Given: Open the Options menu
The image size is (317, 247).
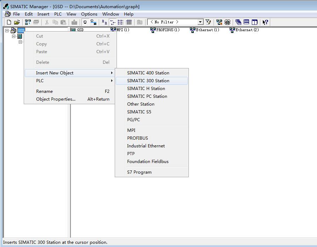Looking at the screenshot, I should click(89, 14).
